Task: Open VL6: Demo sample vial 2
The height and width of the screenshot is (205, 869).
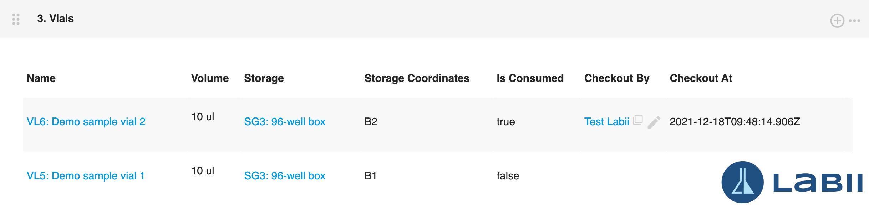Action: coord(86,122)
